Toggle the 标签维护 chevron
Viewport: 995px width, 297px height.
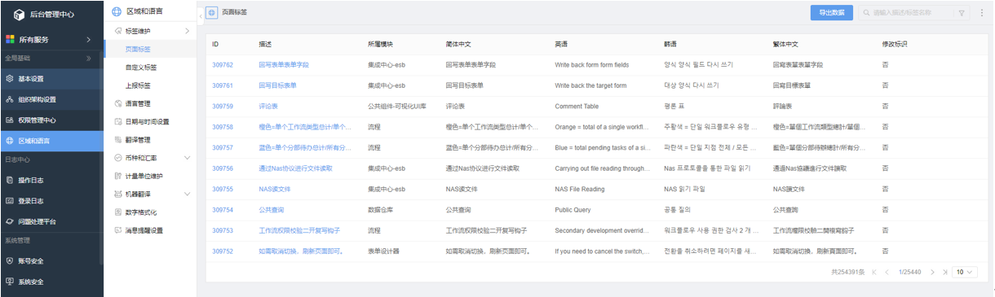pyautogui.click(x=187, y=31)
